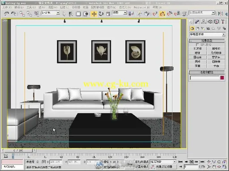Click the 茶壶 (Teapot) button
This screenshot has width=229, height=171.
(x=198, y=66)
